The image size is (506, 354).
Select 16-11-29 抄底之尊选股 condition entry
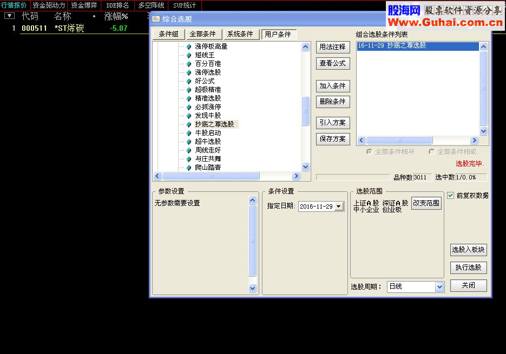click(418, 46)
